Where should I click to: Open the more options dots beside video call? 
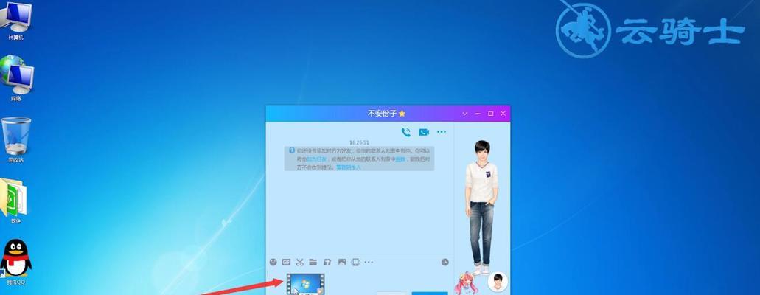442,132
